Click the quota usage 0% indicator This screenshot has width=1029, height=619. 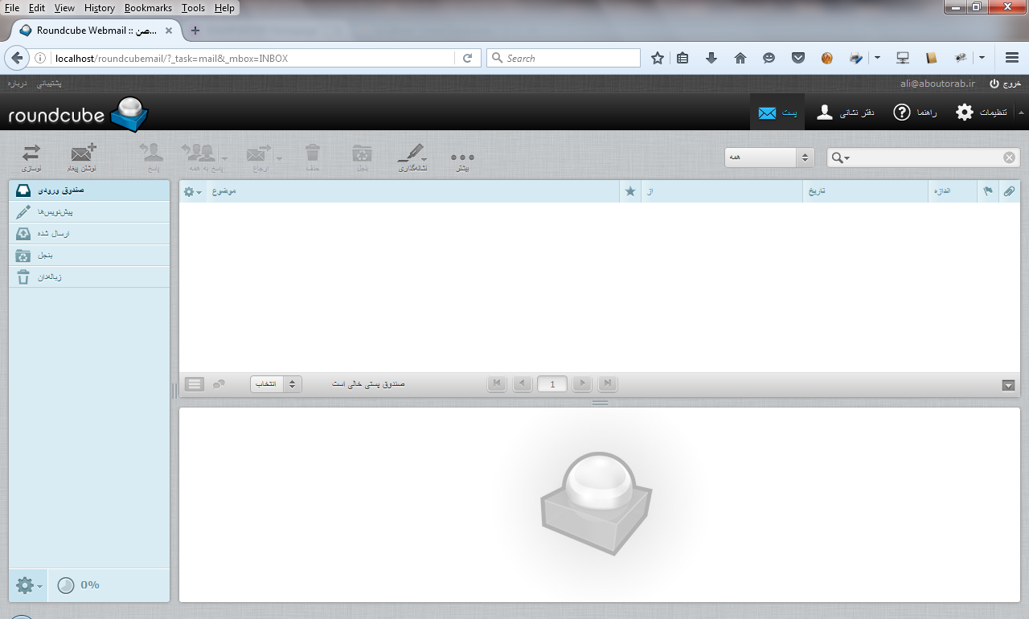(79, 584)
